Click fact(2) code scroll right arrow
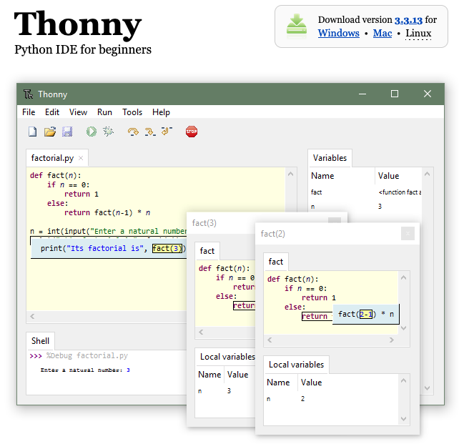469x444 pixels. point(392,340)
